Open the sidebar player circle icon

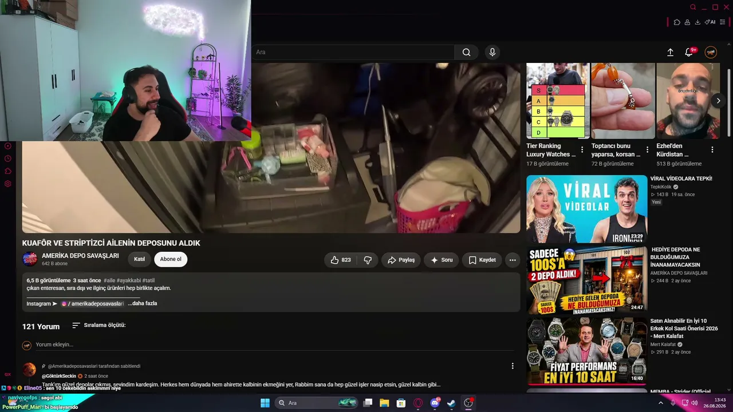pos(8,146)
